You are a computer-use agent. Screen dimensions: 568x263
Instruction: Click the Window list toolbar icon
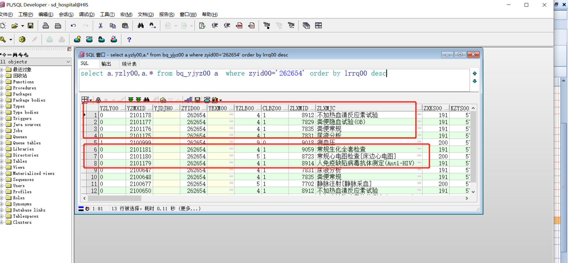[306, 26]
